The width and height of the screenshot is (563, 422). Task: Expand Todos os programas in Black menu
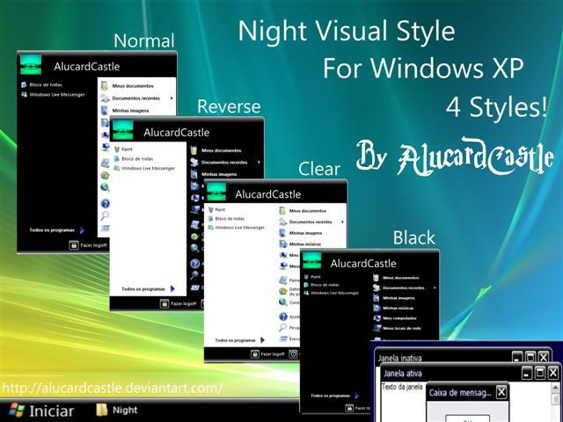point(334,396)
